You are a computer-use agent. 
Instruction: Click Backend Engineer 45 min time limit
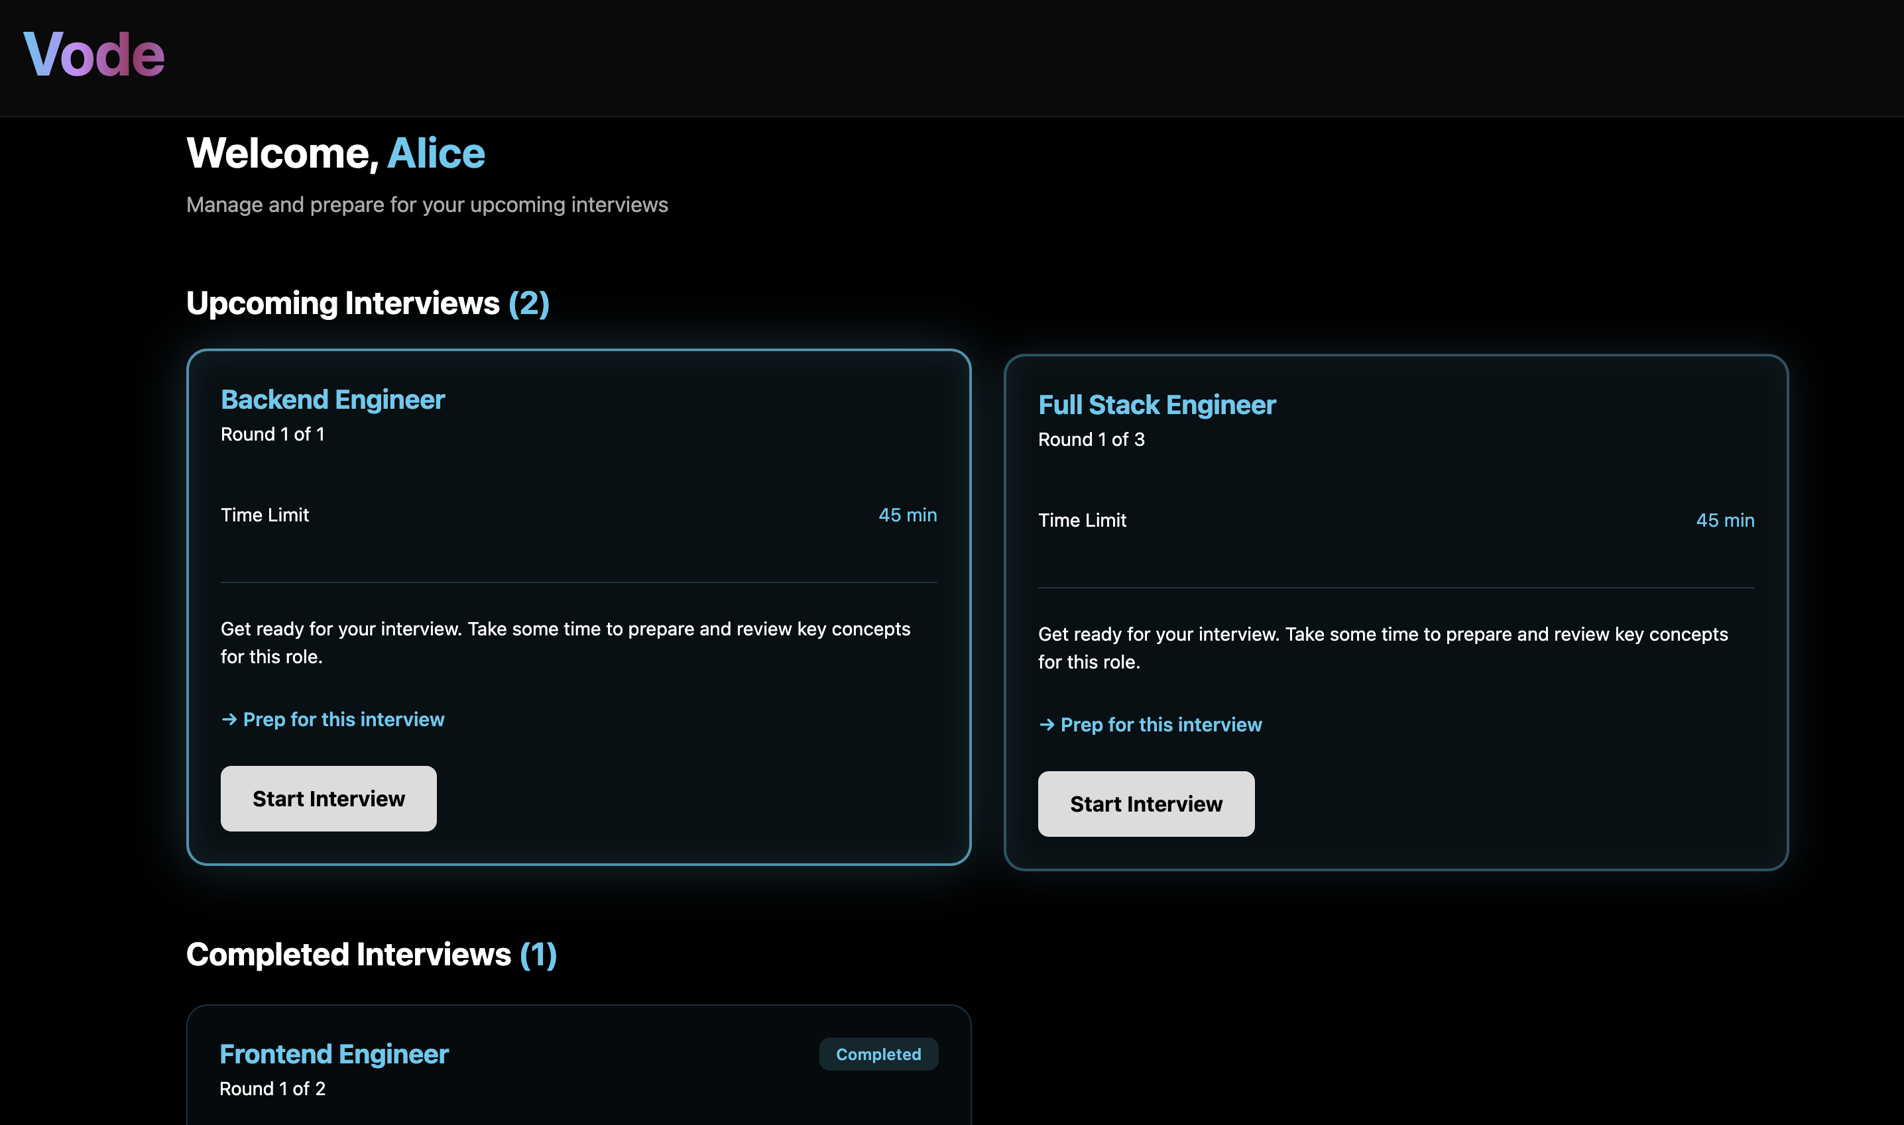[x=907, y=515]
